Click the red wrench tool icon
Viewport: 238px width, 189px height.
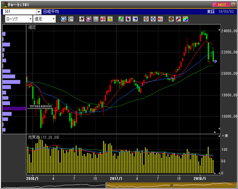tap(178, 19)
